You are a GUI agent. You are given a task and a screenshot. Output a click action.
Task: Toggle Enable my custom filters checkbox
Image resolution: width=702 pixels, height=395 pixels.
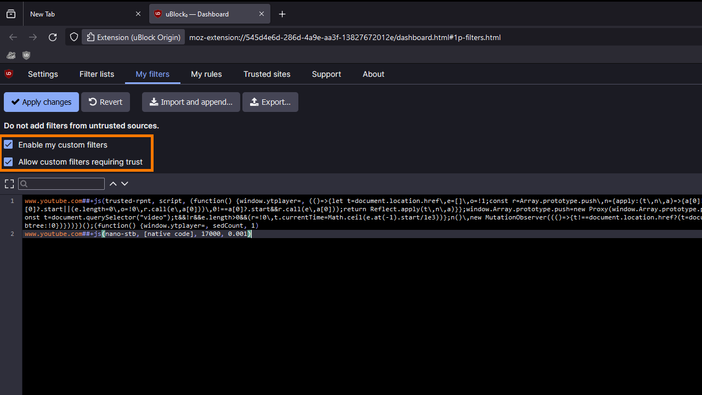(x=8, y=145)
